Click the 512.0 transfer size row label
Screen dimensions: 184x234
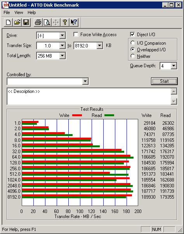pyautogui.click(x=15, y=174)
